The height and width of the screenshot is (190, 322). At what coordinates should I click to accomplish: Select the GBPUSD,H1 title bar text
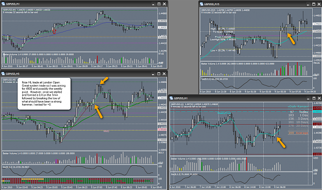click(181, 98)
